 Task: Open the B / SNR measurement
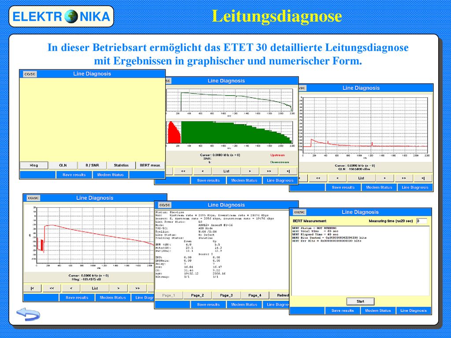92,165
